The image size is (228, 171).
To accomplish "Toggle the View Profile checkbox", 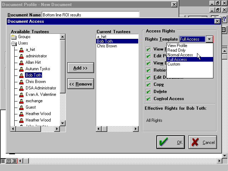I will click(x=148, y=49).
